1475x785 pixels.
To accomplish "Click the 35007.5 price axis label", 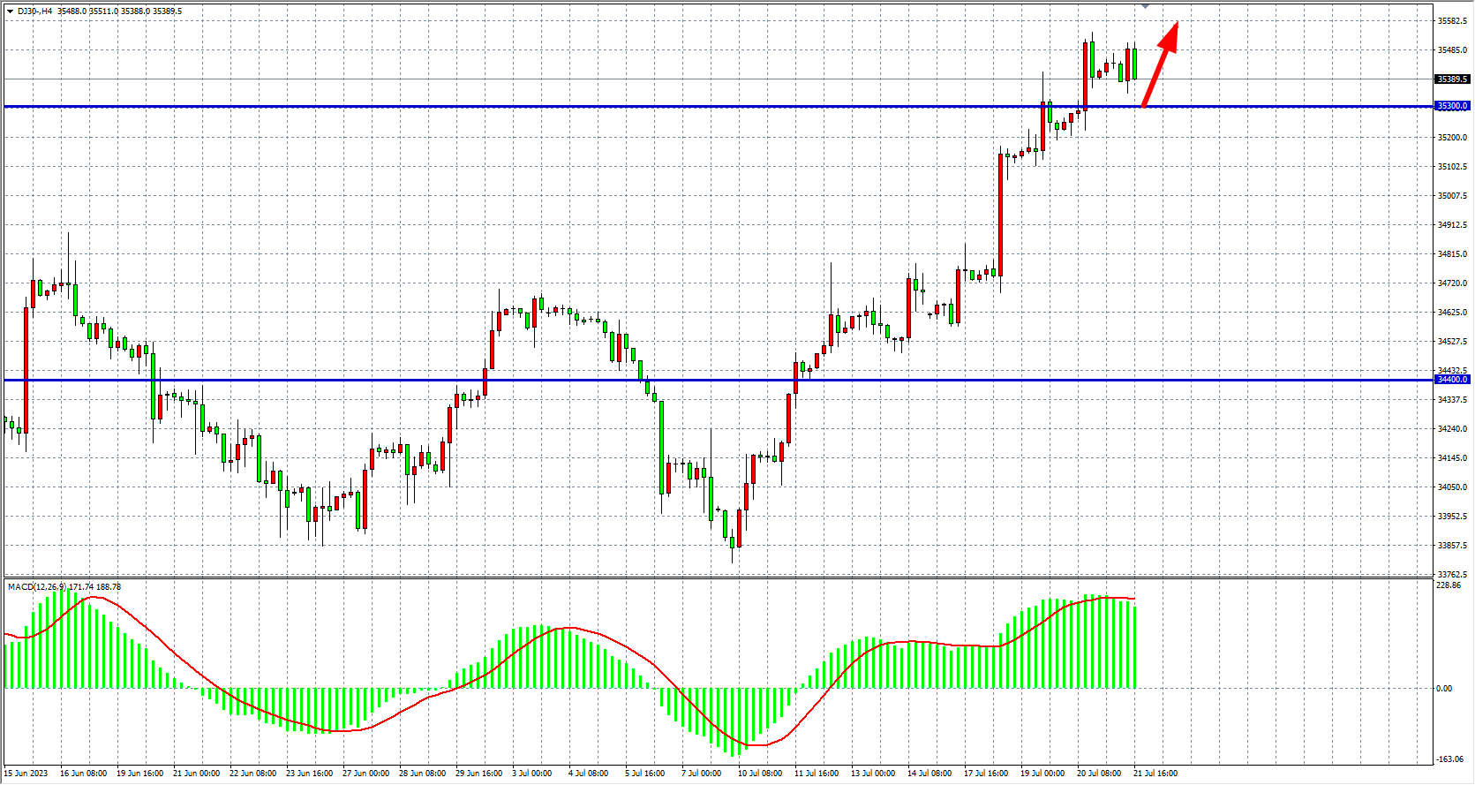I will [x=1452, y=196].
